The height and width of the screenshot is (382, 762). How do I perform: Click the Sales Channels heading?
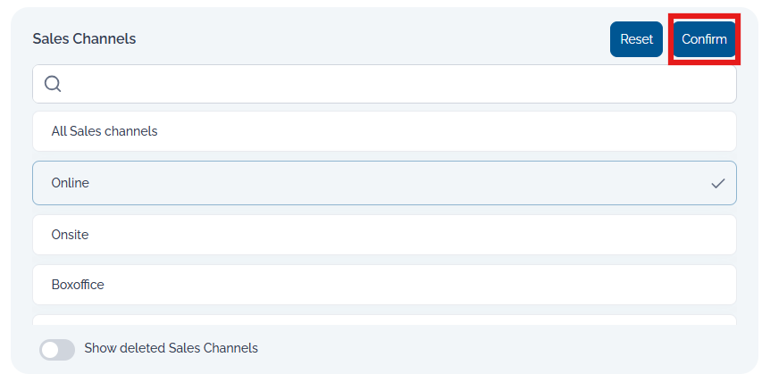coord(84,39)
